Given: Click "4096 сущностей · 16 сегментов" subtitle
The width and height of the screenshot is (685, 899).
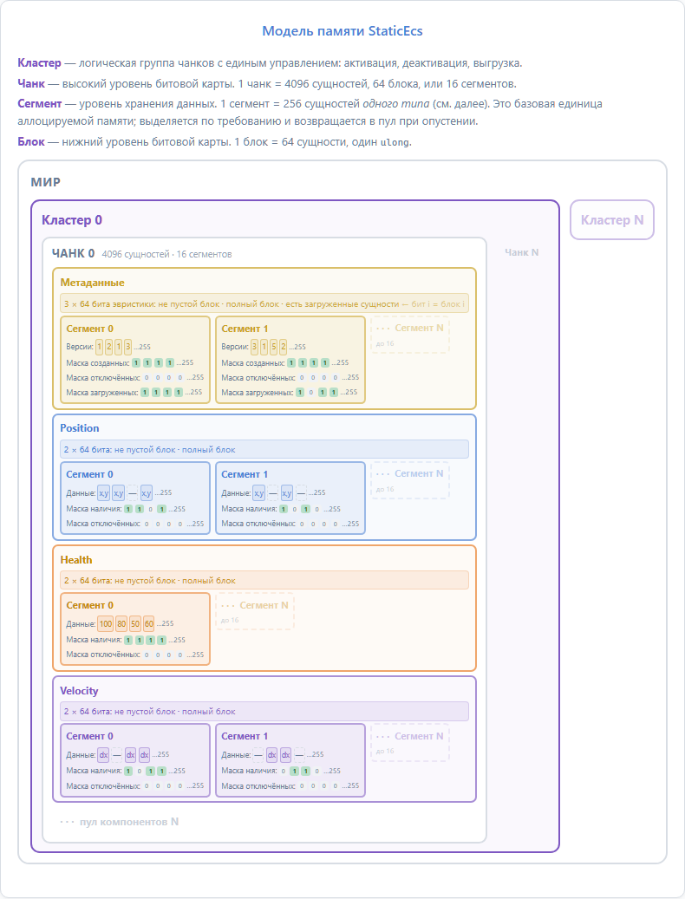Looking at the screenshot, I should [x=166, y=254].
